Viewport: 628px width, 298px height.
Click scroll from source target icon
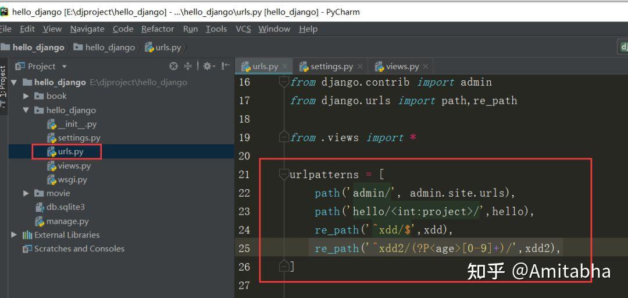(x=173, y=66)
